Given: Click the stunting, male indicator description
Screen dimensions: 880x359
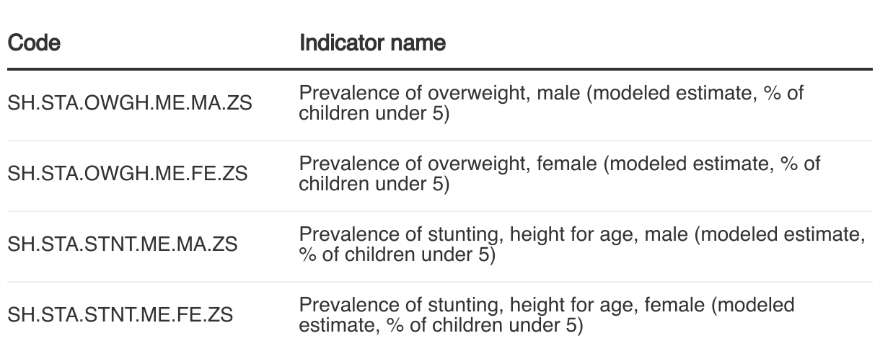Looking at the screenshot, I should point(581,245).
